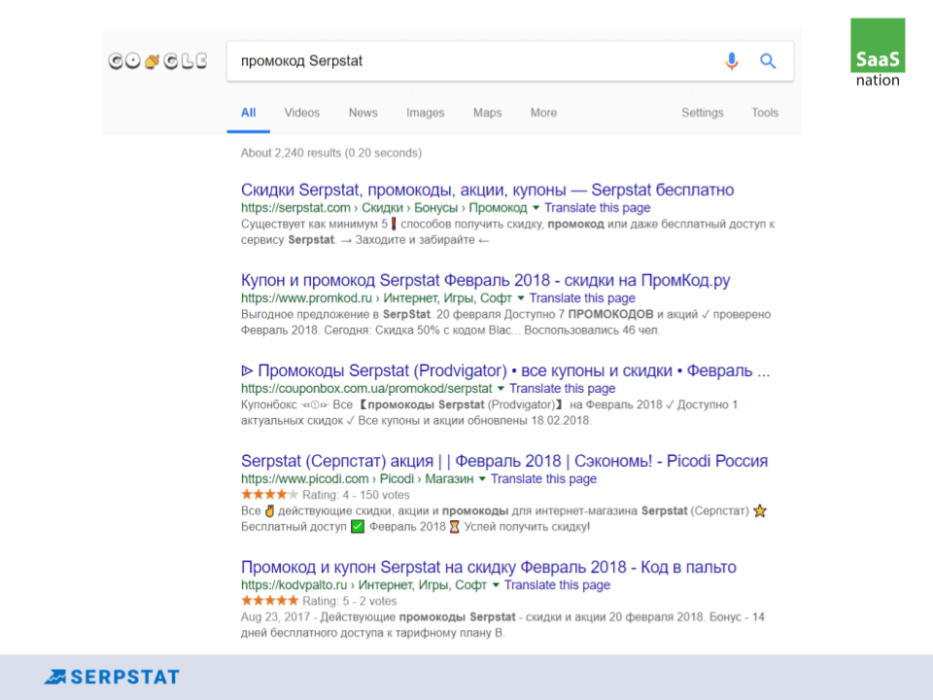Click the serpstat.com breadcrumb URL
Viewport: 933px width, 700px height.
tap(384, 208)
